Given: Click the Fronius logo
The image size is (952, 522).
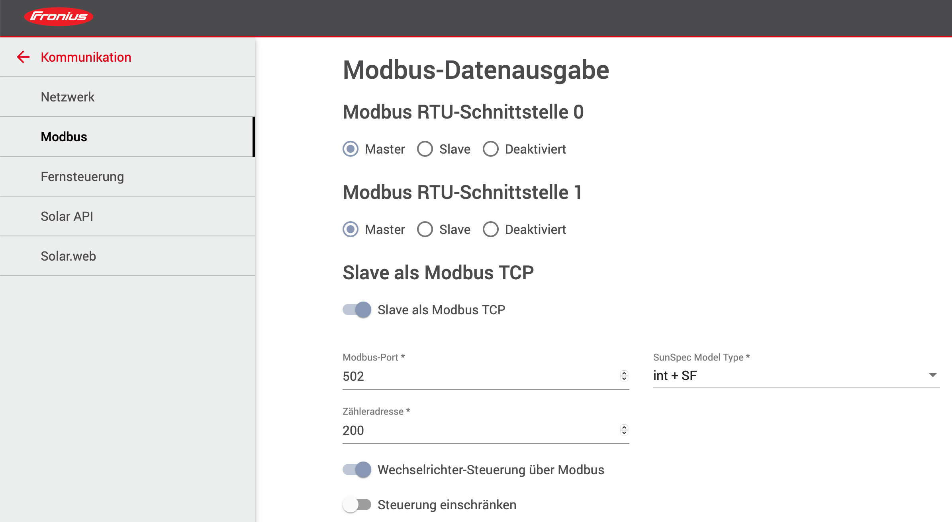Looking at the screenshot, I should [x=59, y=17].
